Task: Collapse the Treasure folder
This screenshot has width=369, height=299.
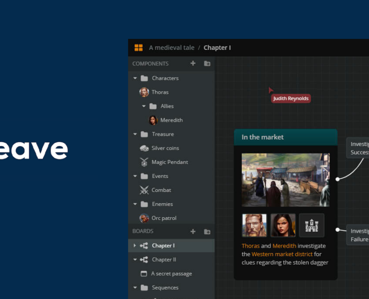Action: click(x=135, y=134)
